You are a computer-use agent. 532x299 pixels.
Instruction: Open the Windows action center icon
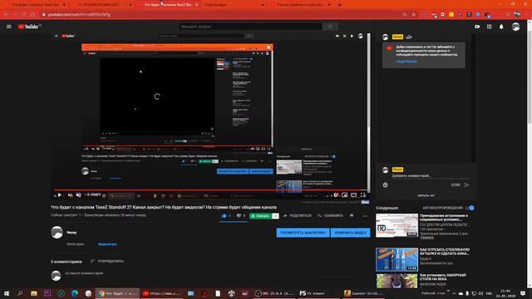click(523, 293)
